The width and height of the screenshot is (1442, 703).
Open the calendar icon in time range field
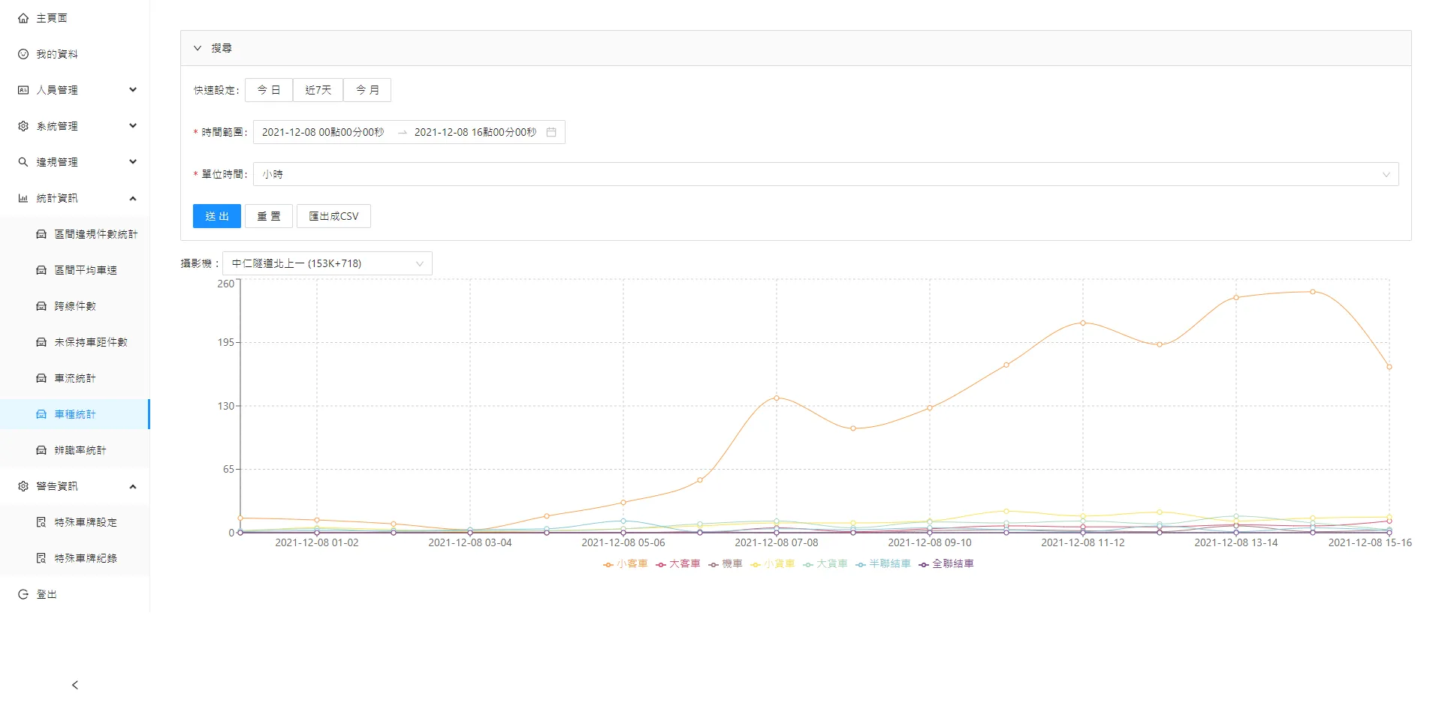[x=551, y=132]
